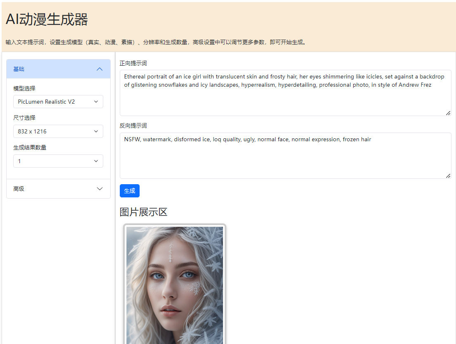Image resolution: width=456 pixels, height=344 pixels.
Task: Focus the 反向提示词 negative prompt box
Action: click(x=285, y=159)
